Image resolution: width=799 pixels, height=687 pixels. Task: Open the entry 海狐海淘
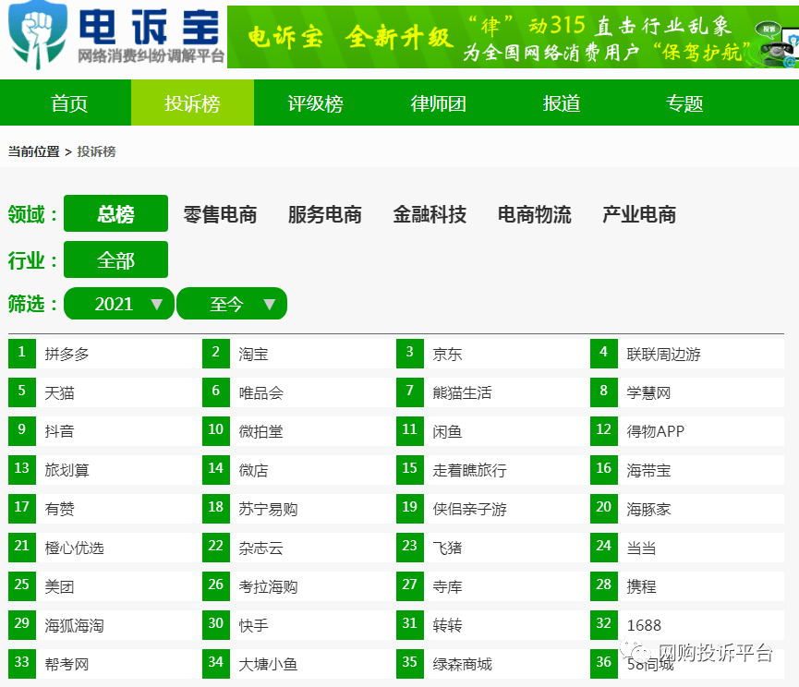(x=75, y=625)
